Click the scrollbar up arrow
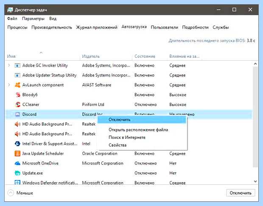 (255, 64)
